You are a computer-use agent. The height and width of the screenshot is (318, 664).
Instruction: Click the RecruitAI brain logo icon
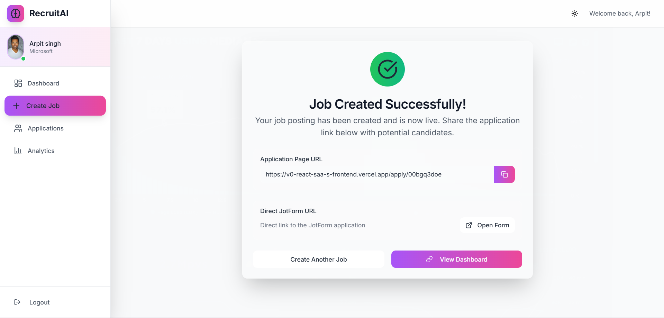[15, 13]
